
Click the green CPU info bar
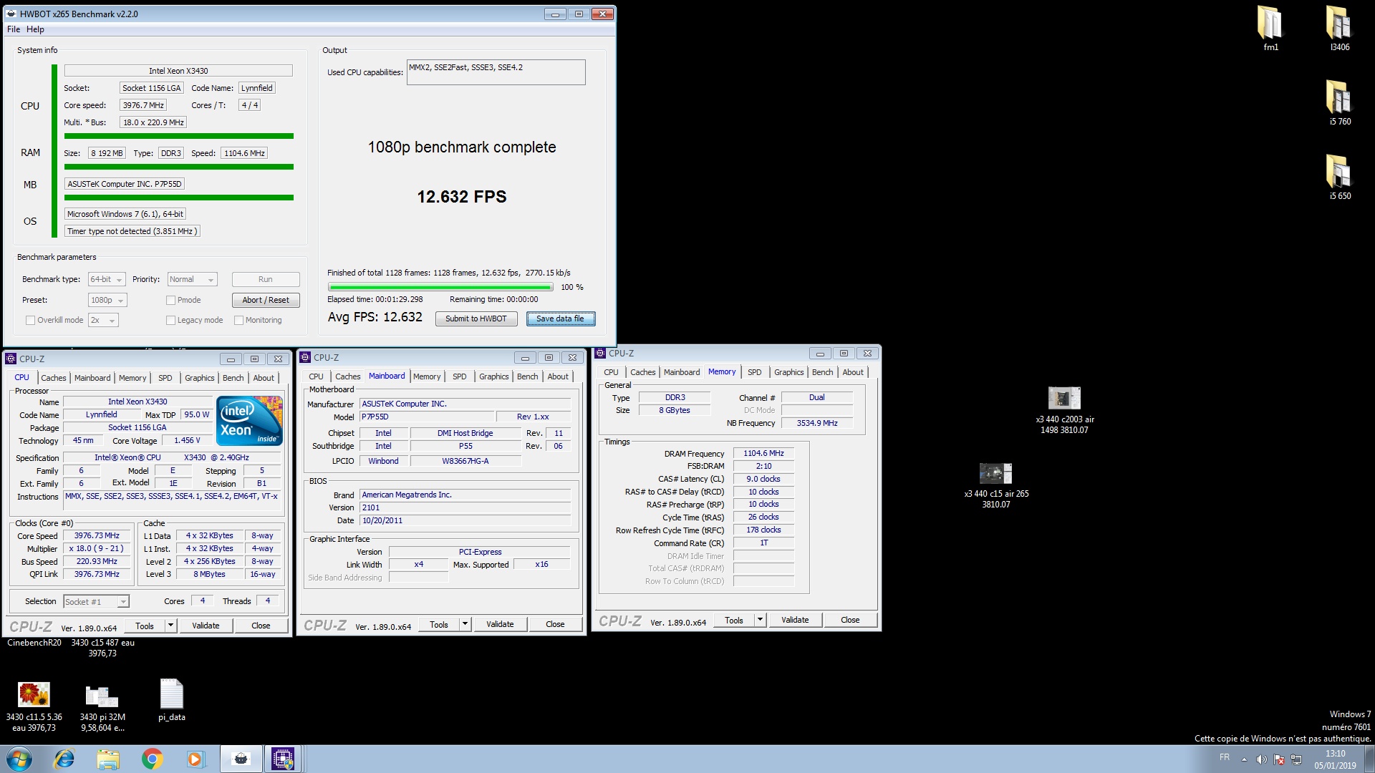click(x=179, y=136)
